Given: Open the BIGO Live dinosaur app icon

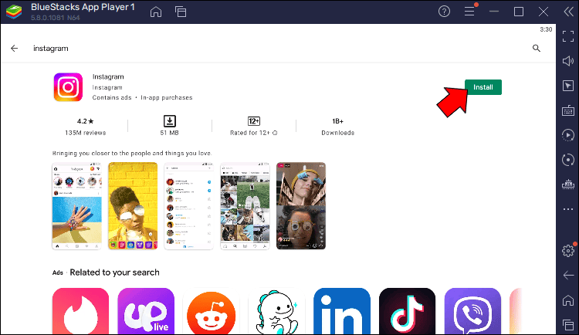Looking at the screenshot, I should pyautogui.click(x=276, y=311).
